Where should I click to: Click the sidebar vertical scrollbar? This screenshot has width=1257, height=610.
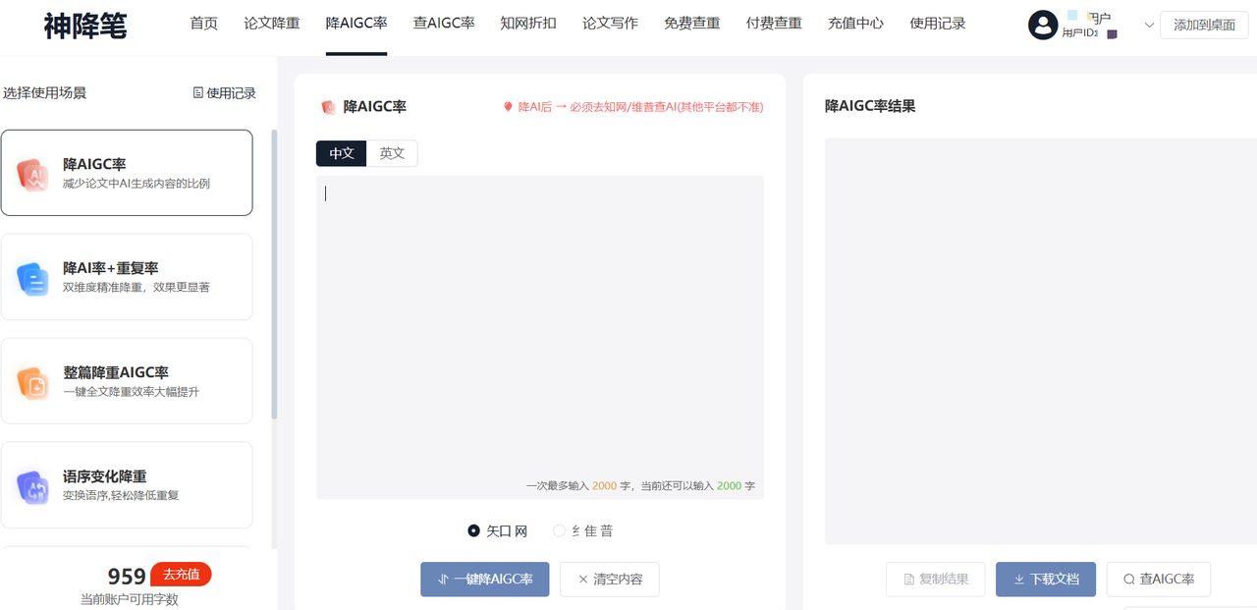274,275
